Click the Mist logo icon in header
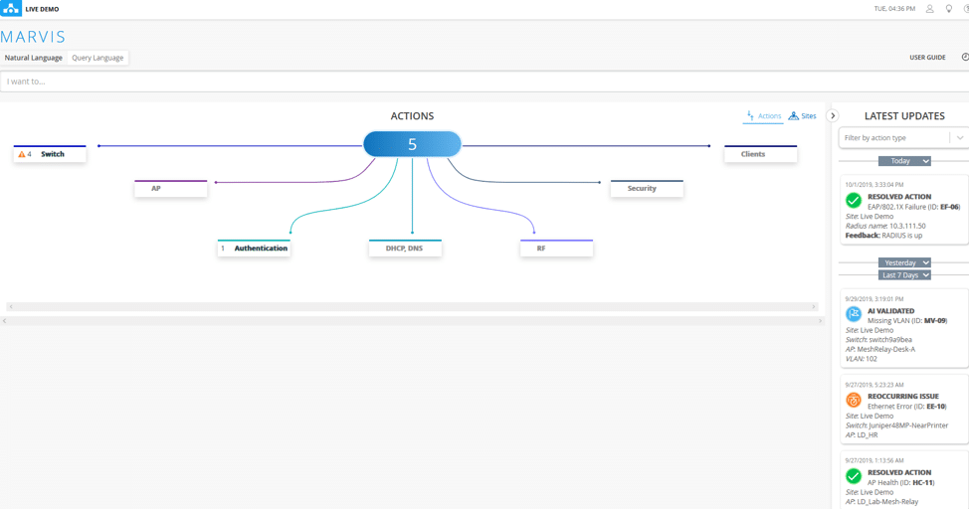Screen dimensions: 969x509 [x=11, y=9]
